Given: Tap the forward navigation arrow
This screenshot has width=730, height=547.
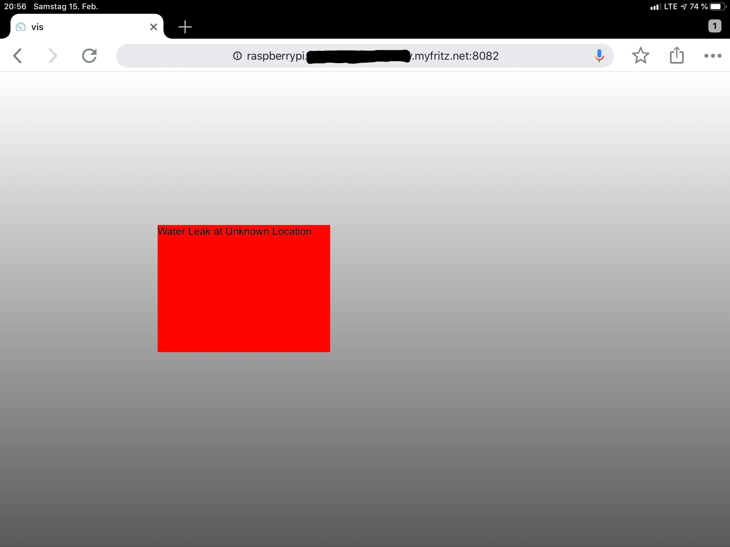Looking at the screenshot, I should 53,56.
